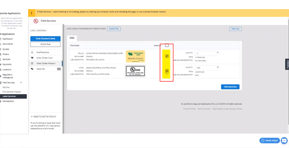This screenshot has width=289, height=148.
Task: Click the Add selections button
Action: (x=230, y=87)
